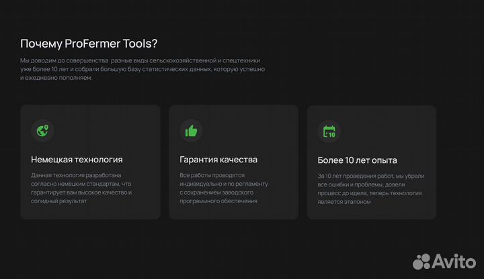Click the green thumbs-up icon

191,131
